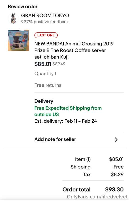View the 99.7% positive feedback rating
Viewport: 129px width, 201px height.
45,22
